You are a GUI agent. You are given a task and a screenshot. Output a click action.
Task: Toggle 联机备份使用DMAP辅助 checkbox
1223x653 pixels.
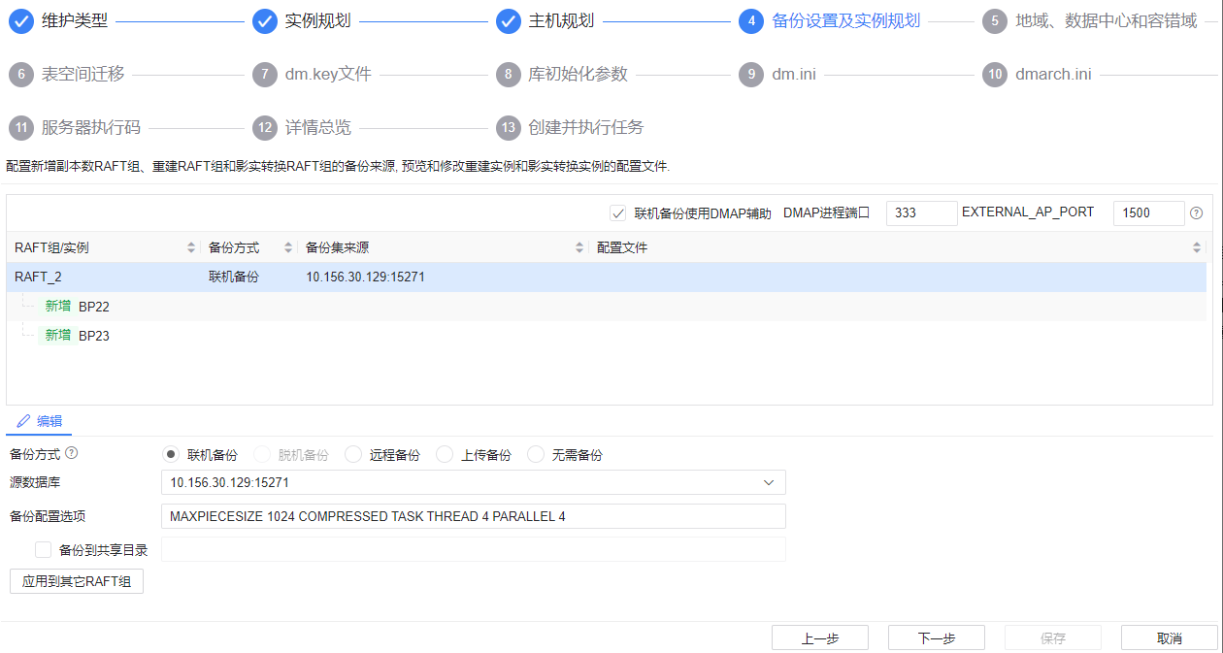click(617, 213)
